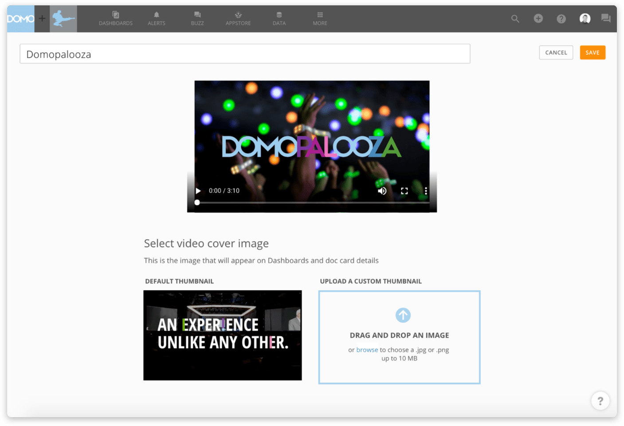Open help from top bar question icon
This screenshot has width=624, height=426.
point(561,19)
